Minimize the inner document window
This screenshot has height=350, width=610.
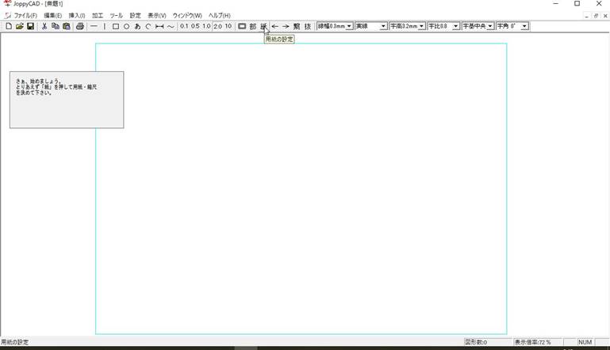click(586, 16)
